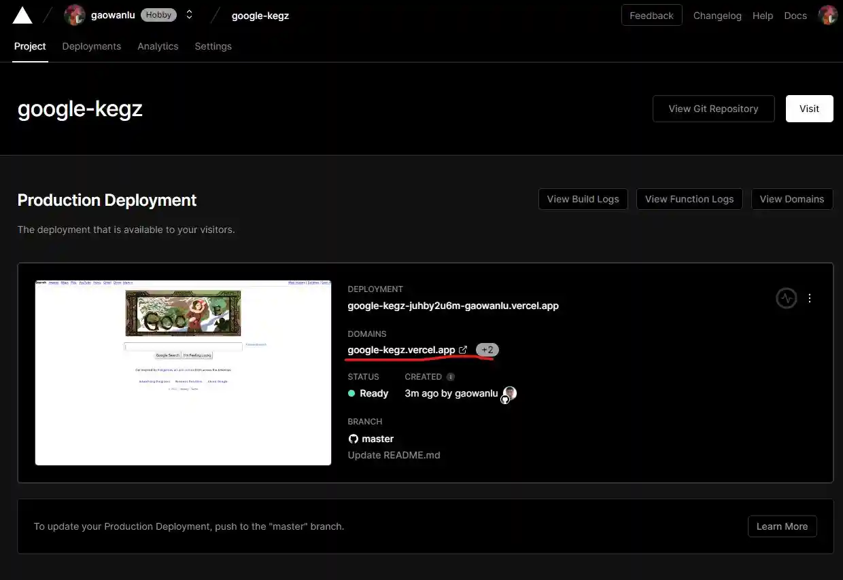The image size is (843, 580).
Task: Open the google-kegz.vercel.app domain link
Action: click(x=401, y=350)
